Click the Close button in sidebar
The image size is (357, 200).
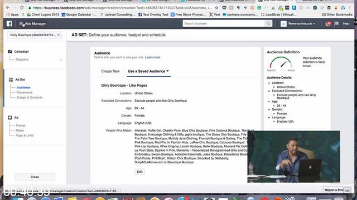[35, 177]
